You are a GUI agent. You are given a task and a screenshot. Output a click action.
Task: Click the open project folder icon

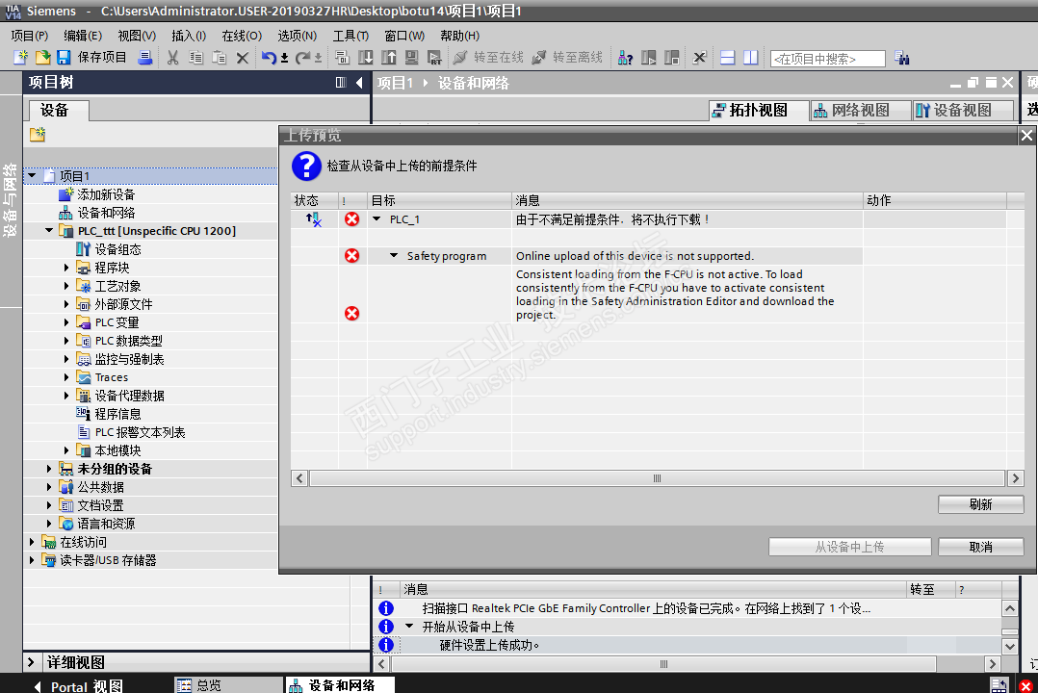pyautogui.click(x=42, y=58)
